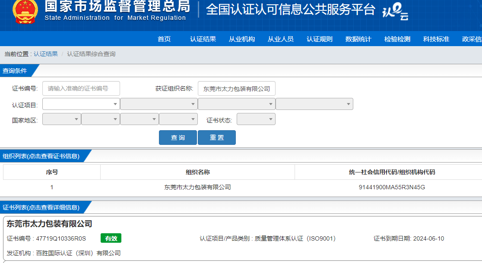Select 从业人员 in the navigation bar
Screen dimensions: 482x263
[x=281, y=39]
